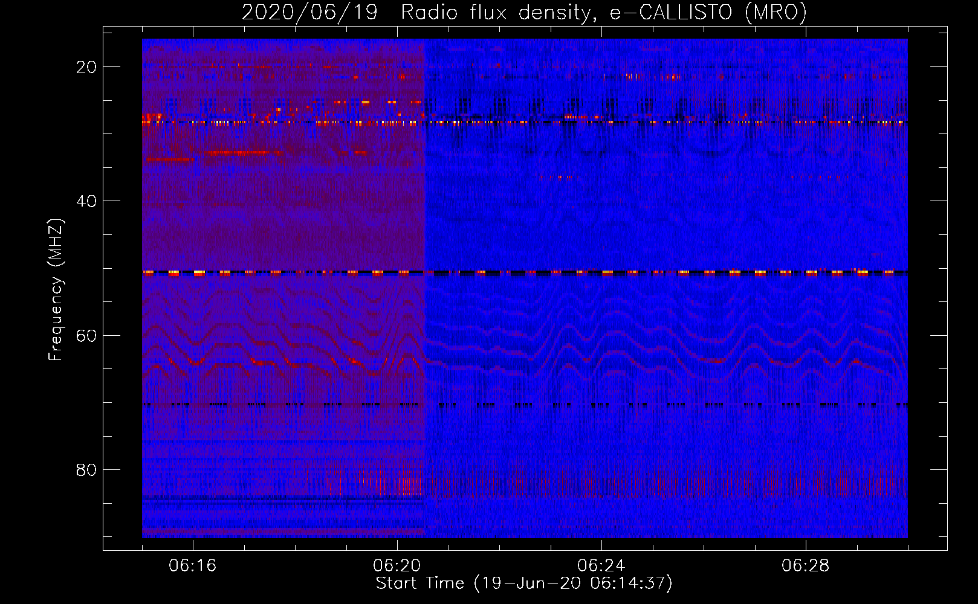Select the 06:28 time tick label
This screenshot has height=604, width=978.
(806, 566)
